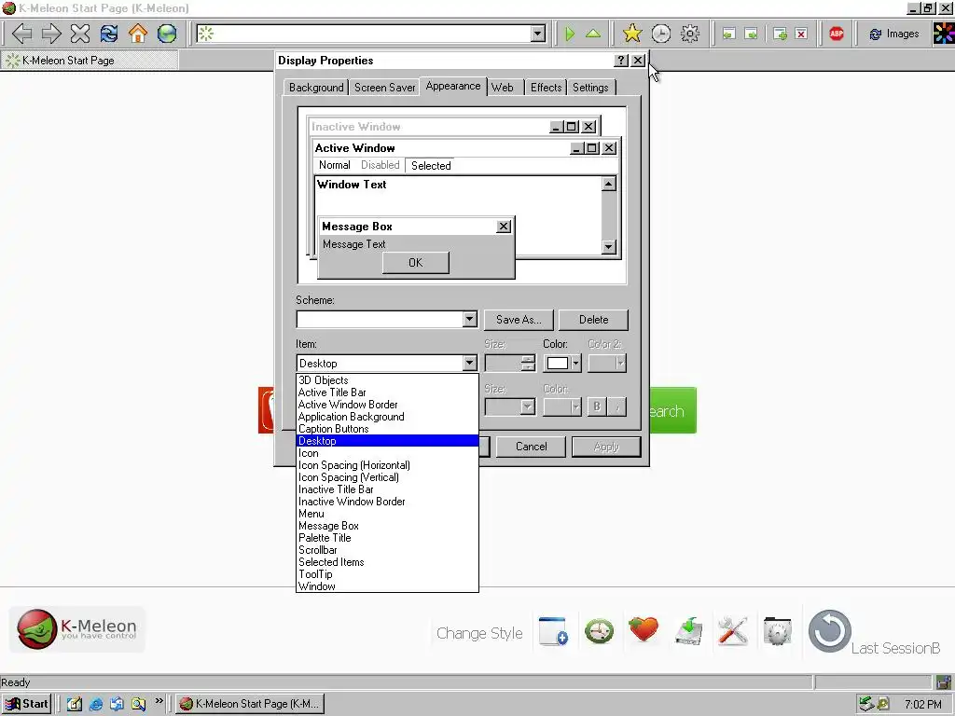Click the new window icon on start page
The height and width of the screenshot is (716, 955).
[x=554, y=631]
